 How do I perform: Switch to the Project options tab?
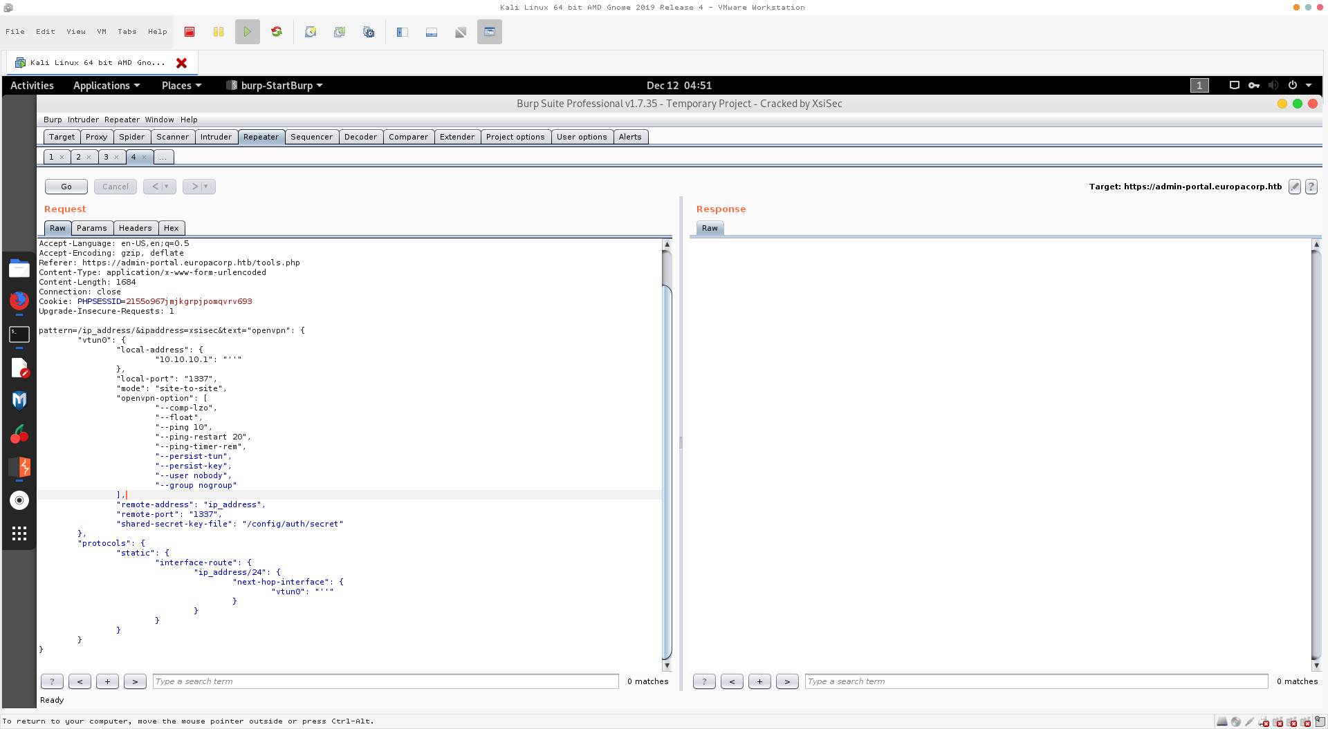pyautogui.click(x=515, y=137)
